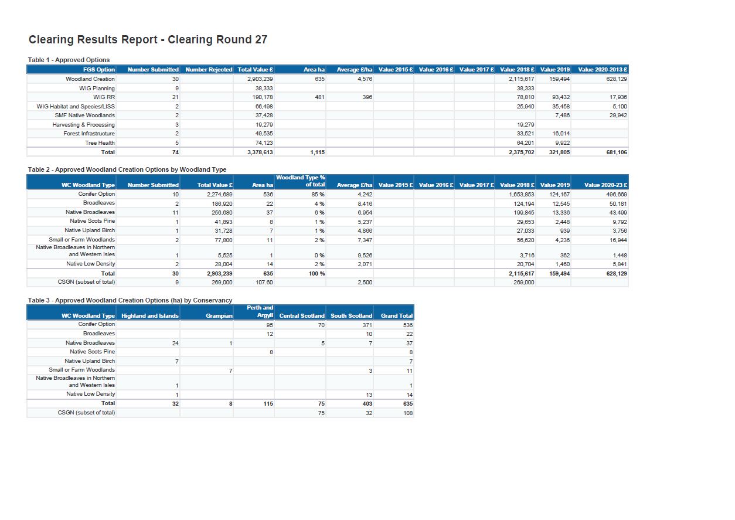Click the "Value 2020-2013 £" column header
The image size is (735, 520).
click(603, 70)
